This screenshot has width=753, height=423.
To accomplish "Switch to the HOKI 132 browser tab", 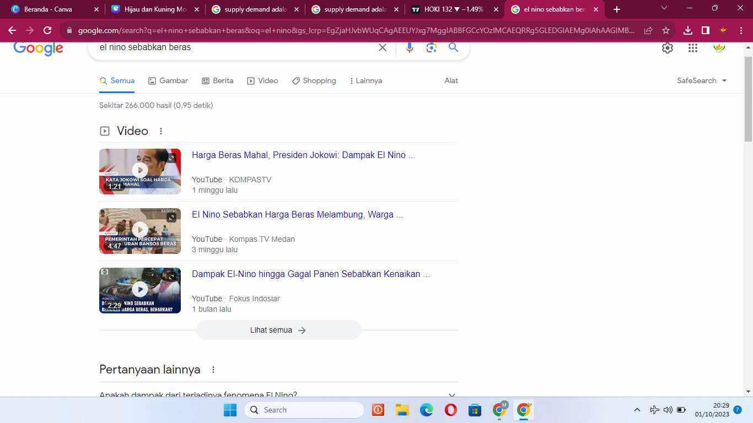I will [455, 9].
